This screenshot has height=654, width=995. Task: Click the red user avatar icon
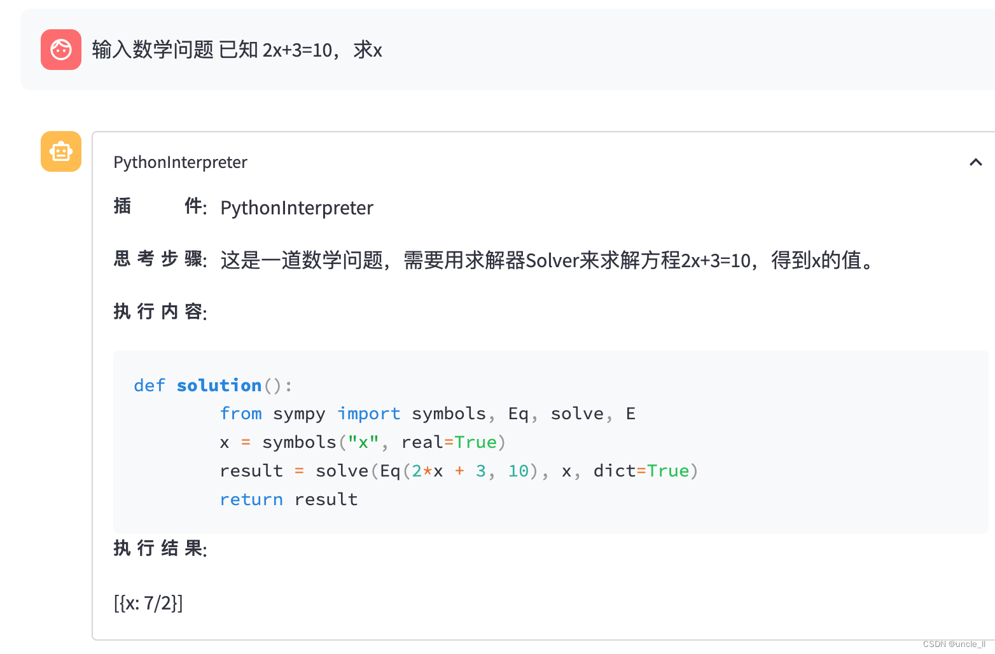pos(61,50)
